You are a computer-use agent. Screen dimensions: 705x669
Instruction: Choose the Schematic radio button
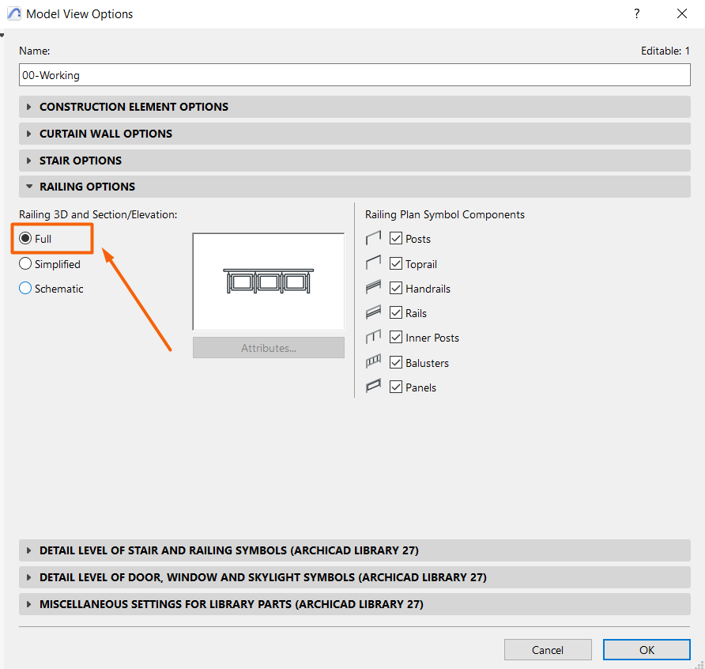26,289
